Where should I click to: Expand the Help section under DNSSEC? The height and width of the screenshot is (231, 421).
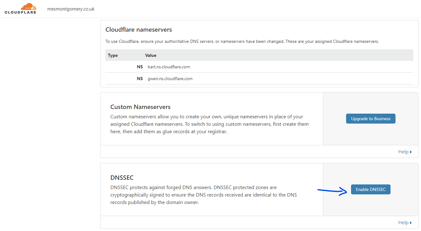click(403, 222)
